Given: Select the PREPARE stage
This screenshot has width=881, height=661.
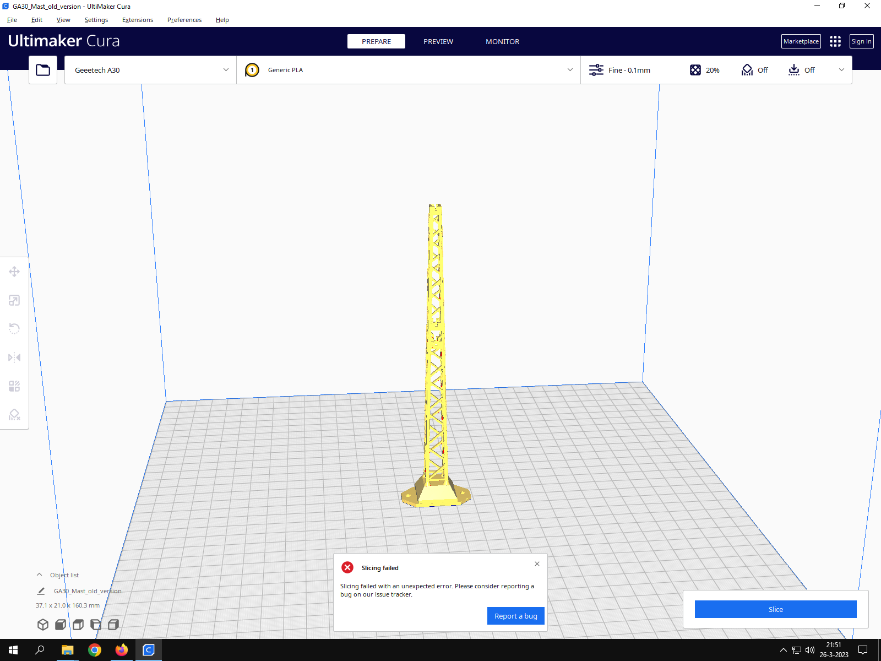Looking at the screenshot, I should pos(376,41).
